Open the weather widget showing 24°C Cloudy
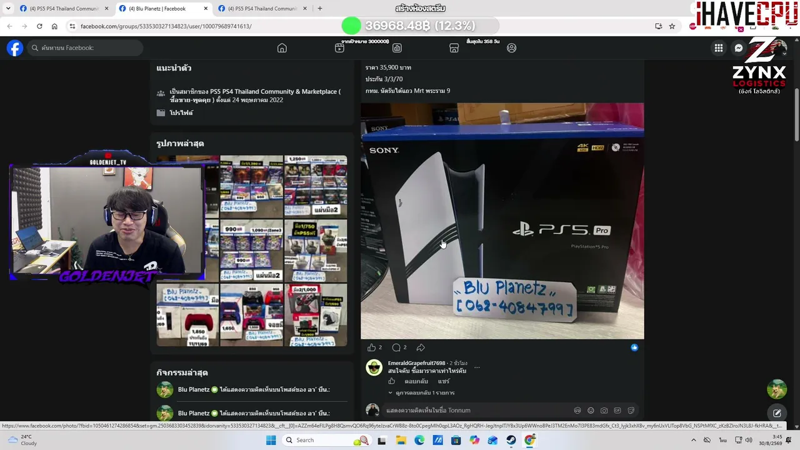This screenshot has height=450, width=800. pyautogui.click(x=21, y=440)
